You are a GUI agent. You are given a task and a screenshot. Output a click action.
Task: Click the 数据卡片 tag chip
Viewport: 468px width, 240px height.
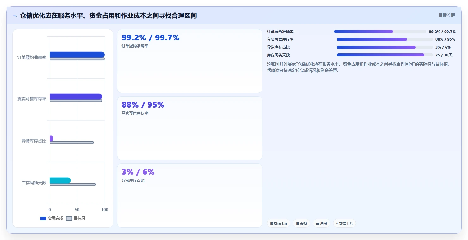click(344, 223)
